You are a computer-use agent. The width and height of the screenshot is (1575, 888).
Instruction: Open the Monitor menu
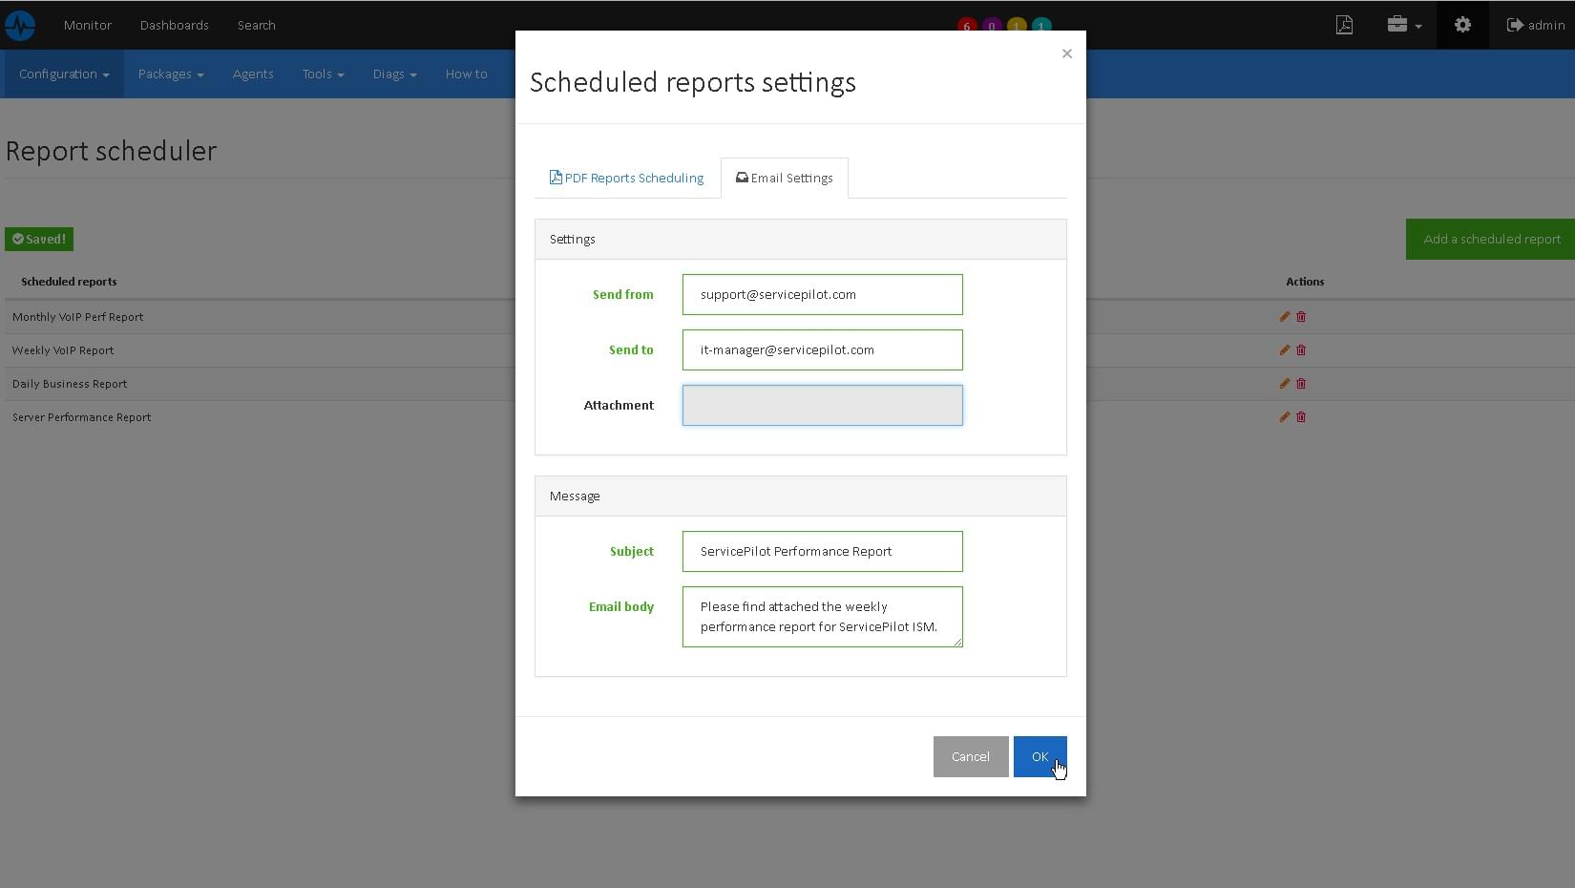click(x=88, y=25)
